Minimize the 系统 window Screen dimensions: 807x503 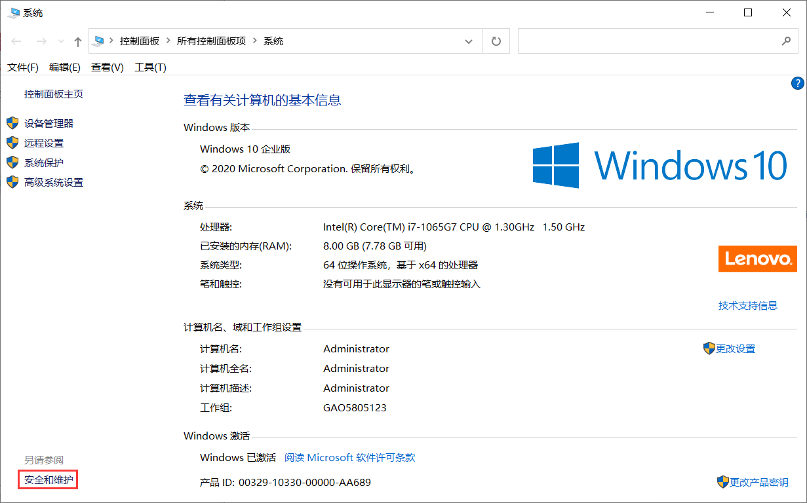point(709,12)
